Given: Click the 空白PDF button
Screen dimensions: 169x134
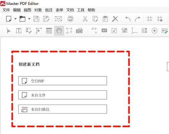Looking at the screenshot, I should pos(63,81).
